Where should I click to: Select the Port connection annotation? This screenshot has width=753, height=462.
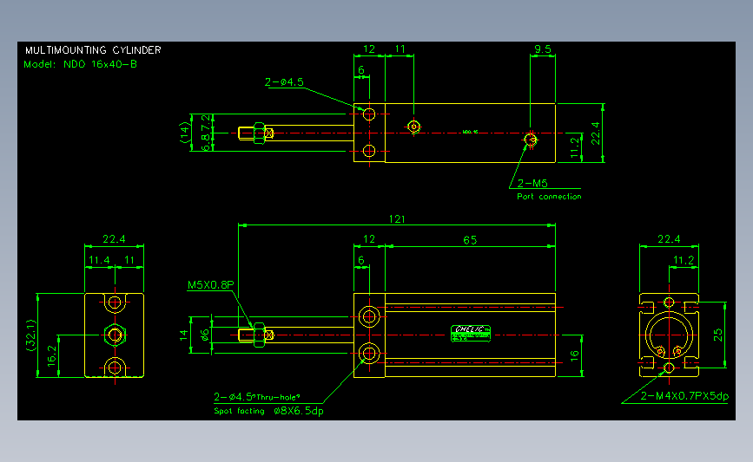point(549,196)
